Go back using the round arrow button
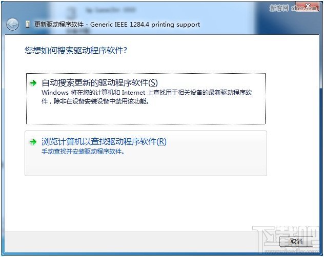Viewport: 324px width, 257px height. (x=12, y=25)
